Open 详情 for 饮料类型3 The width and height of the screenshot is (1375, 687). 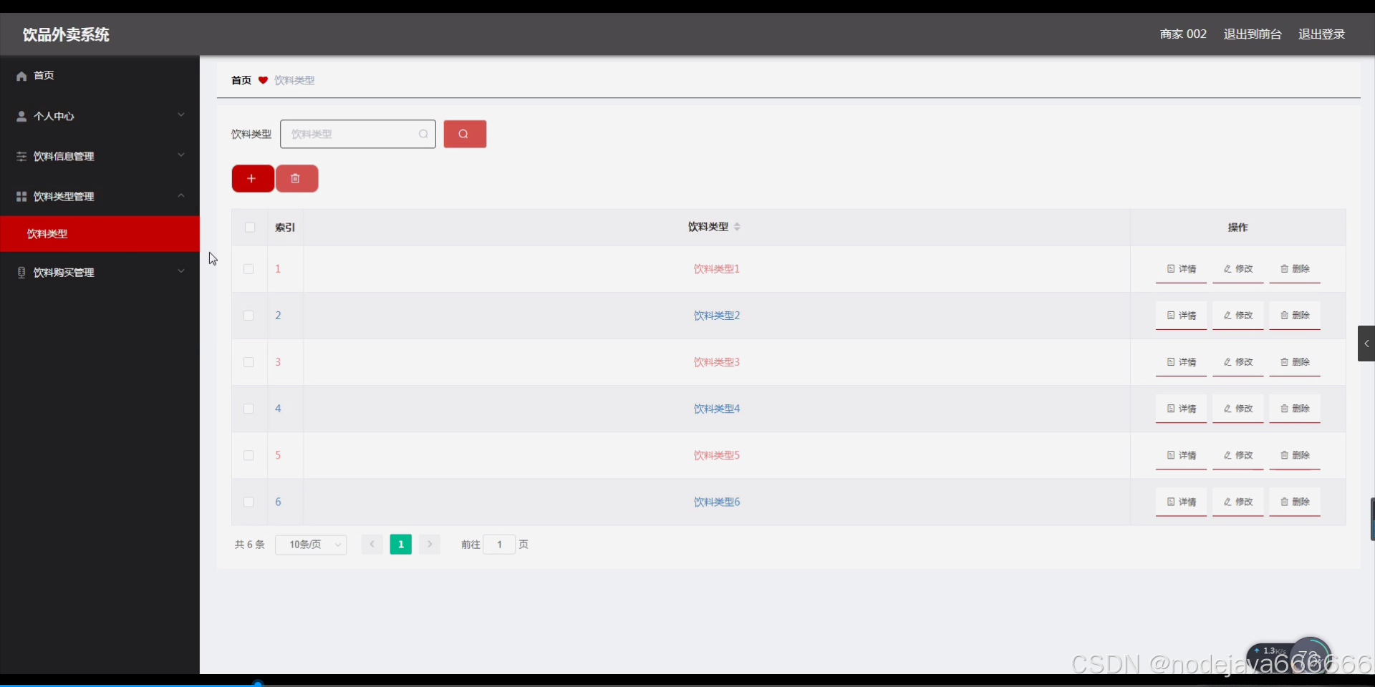1181,362
